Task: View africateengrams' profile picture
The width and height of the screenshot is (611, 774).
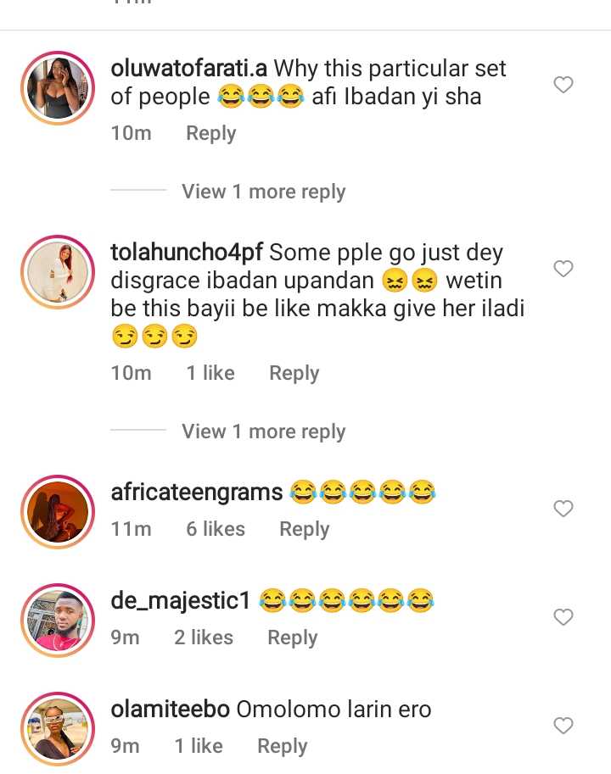Action: tap(57, 512)
